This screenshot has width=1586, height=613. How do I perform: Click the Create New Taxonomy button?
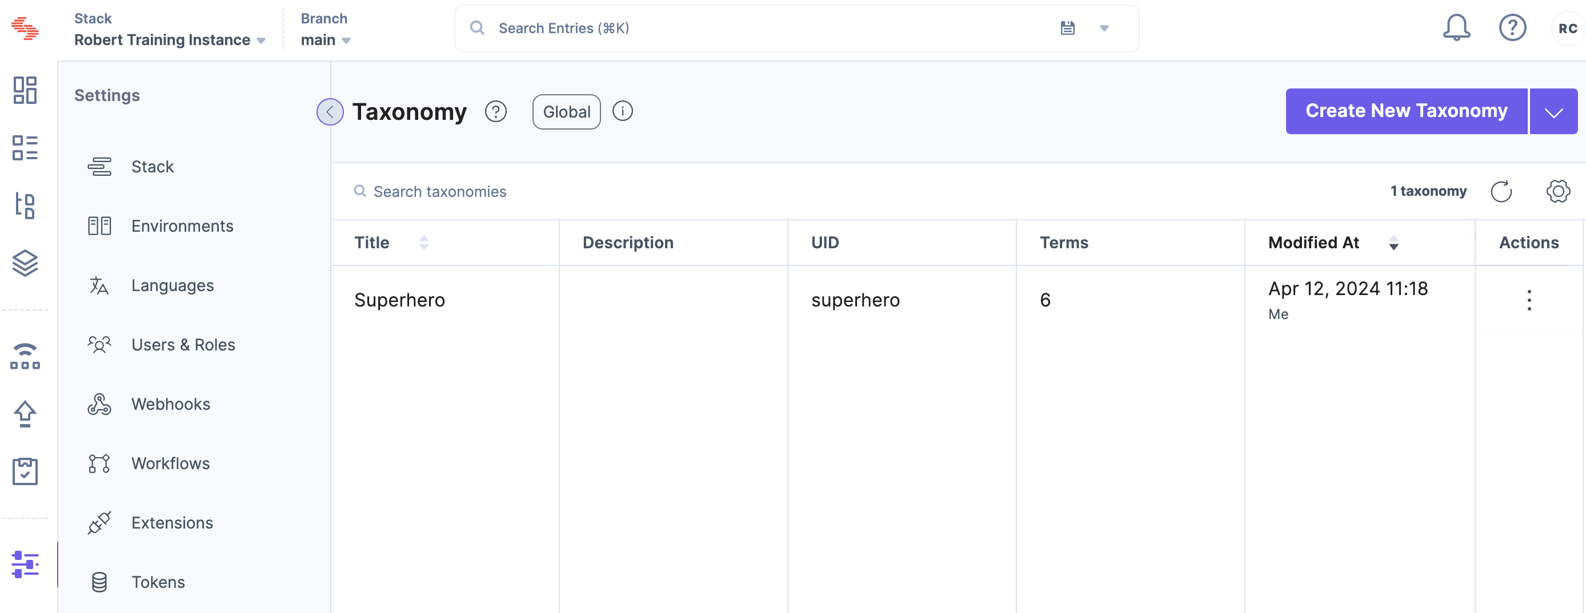tap(1406, 111)
